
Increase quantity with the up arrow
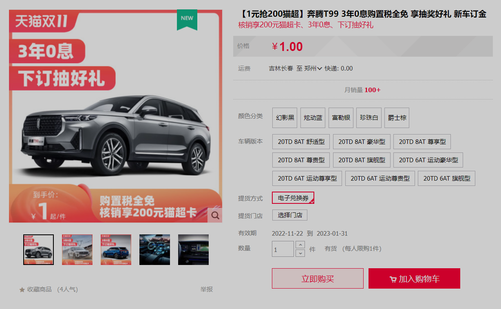pos(300,245)
